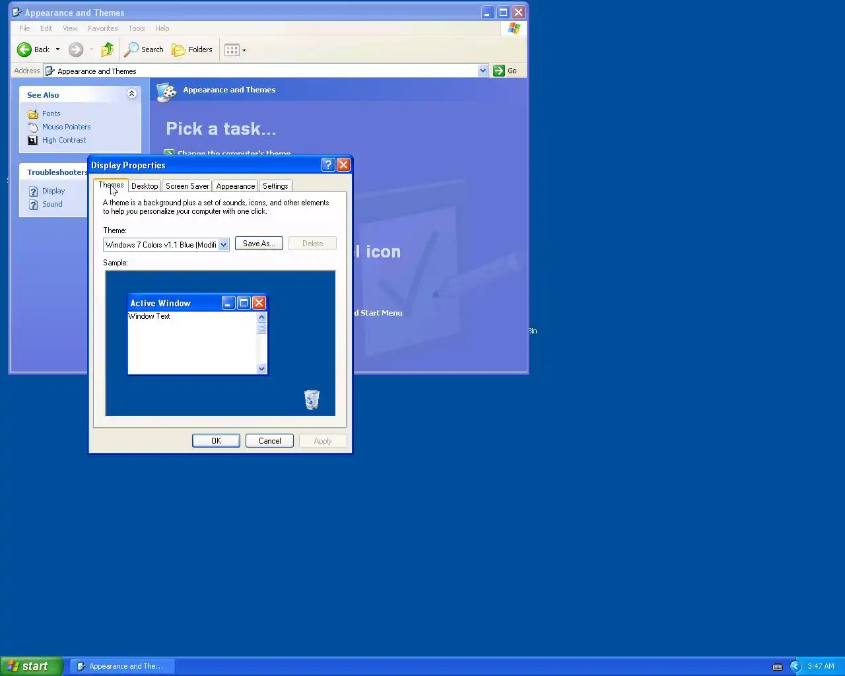Image resolution: width=845 pixels, height=676 pixels.
Task: Switch to the Desktop tab
Action: [145, 186]
